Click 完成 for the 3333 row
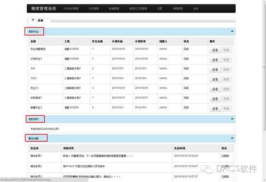Viewport: 266px width, 182px height. [x=226, y=79]
